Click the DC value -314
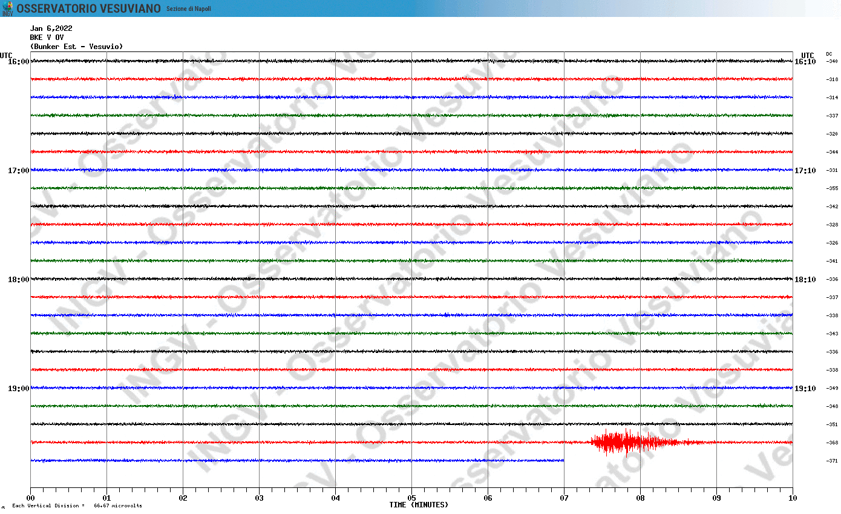Screen dimensions: 841x514 coord(833,97)
